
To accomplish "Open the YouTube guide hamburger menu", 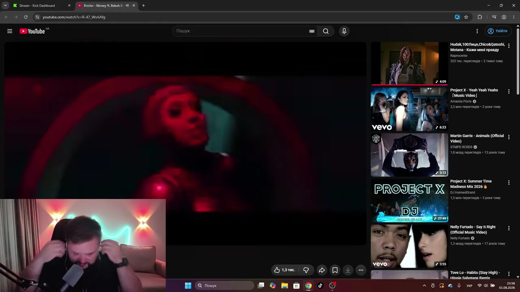I will point(10,31).
